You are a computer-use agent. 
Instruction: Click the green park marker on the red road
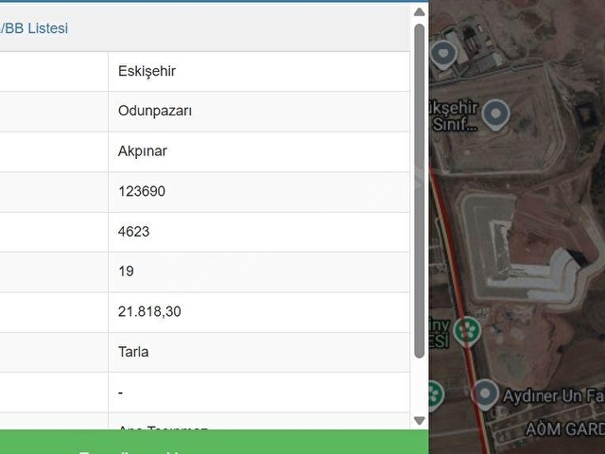[x=467, y=330]
